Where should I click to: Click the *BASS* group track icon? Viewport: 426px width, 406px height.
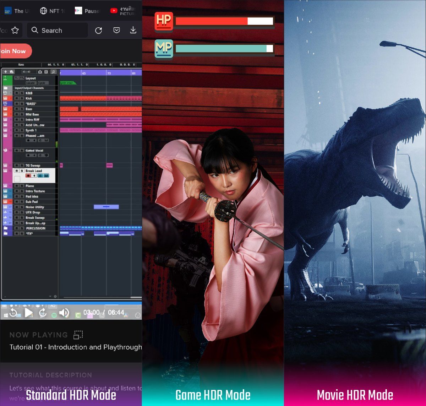(5, 103)
